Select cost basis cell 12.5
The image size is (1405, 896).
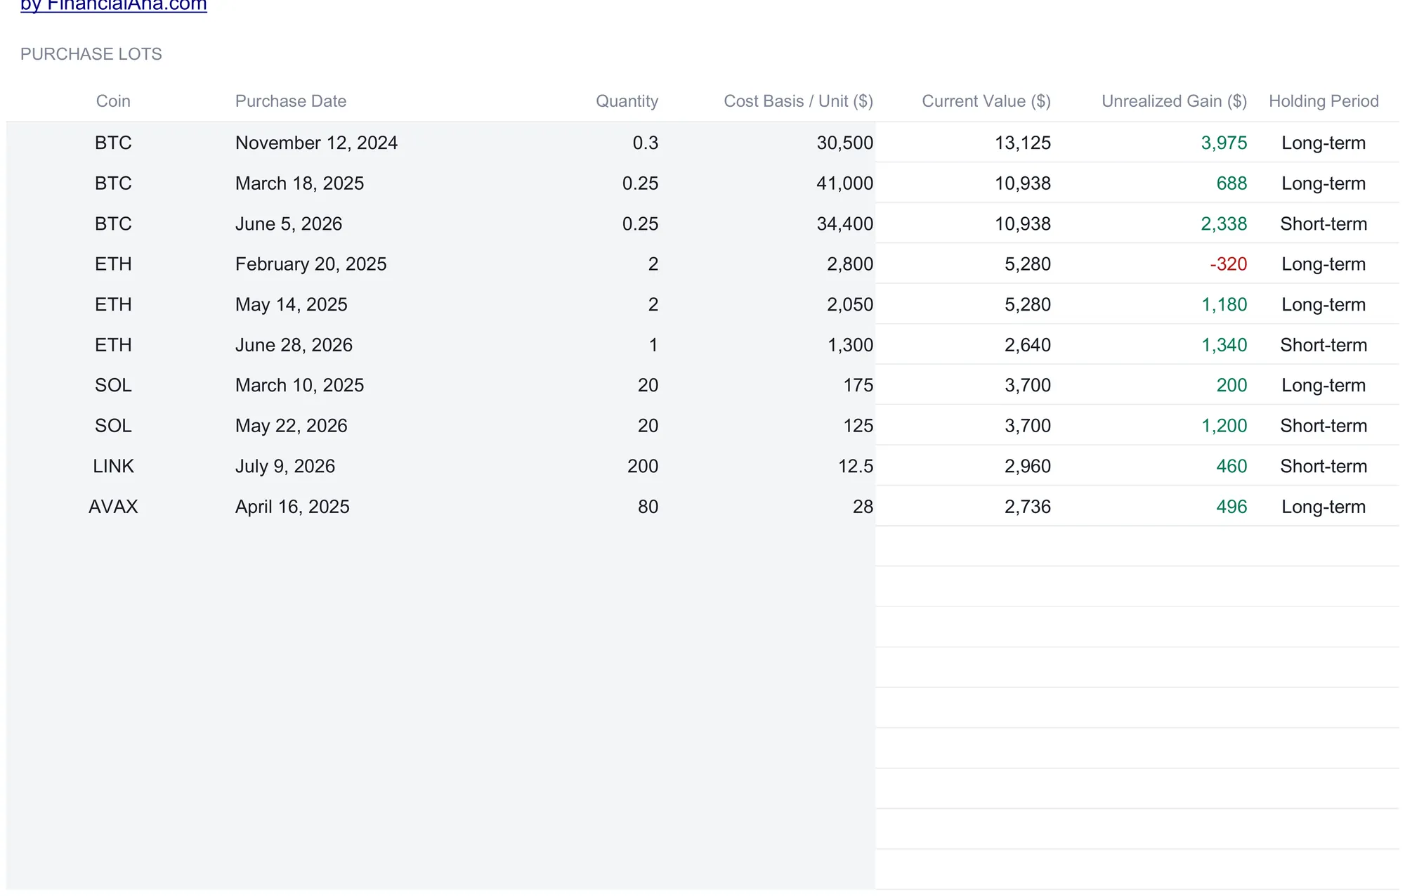[x=856, y=466]
